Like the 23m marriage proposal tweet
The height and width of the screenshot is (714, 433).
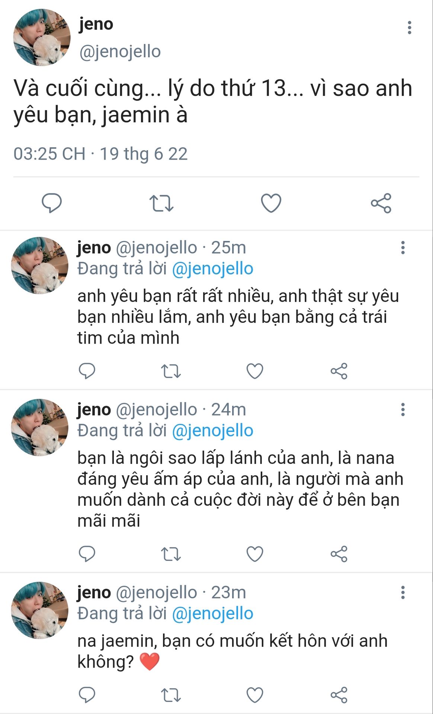pyautogui.click(x=255, y=695)
